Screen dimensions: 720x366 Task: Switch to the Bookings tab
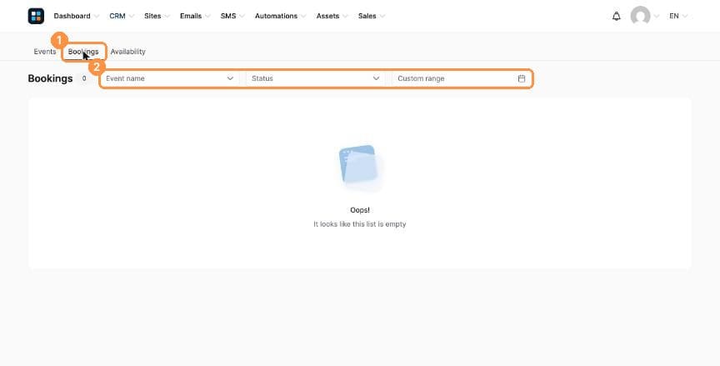pos(83,52)
